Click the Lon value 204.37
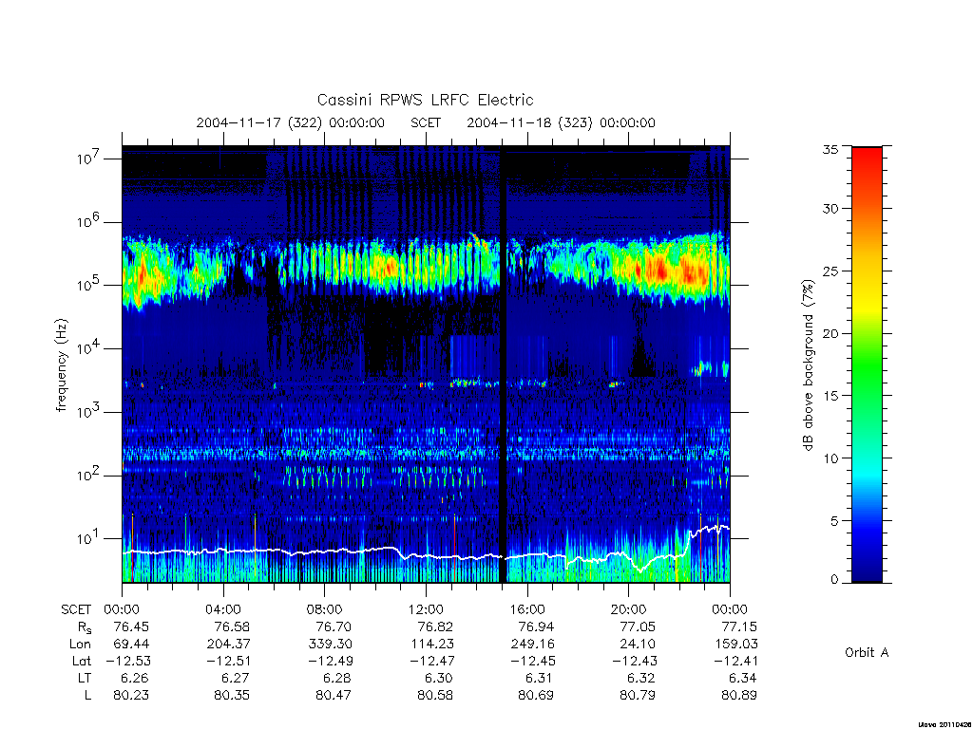 (x=228, y=645)
